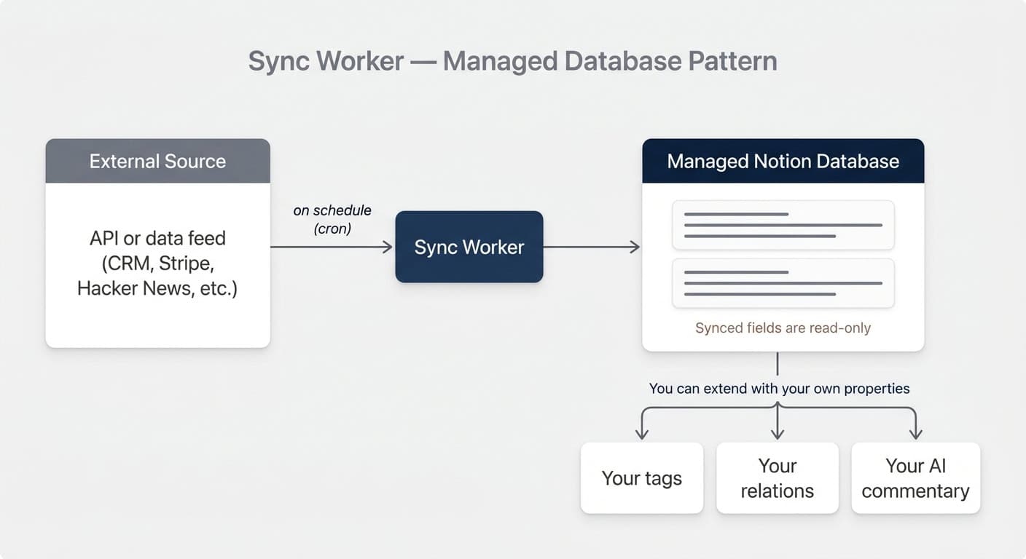Click 'You can extend with your own properties'

tap(779, 388)
